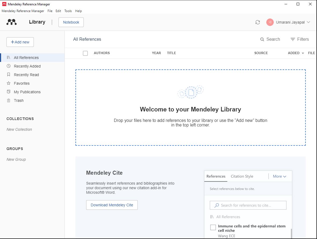Click the COLLECTIONS section heading
The height and width of the screenshot is (239, 317).
click(20, 119)
